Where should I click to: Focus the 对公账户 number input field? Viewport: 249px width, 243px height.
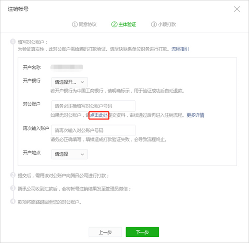click(93, 106)
